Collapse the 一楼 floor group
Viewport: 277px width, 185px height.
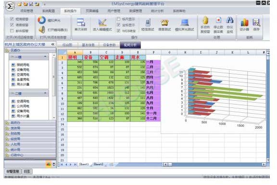coord(45,57)
